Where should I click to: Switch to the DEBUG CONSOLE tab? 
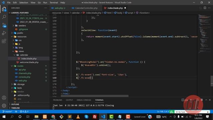84,100
